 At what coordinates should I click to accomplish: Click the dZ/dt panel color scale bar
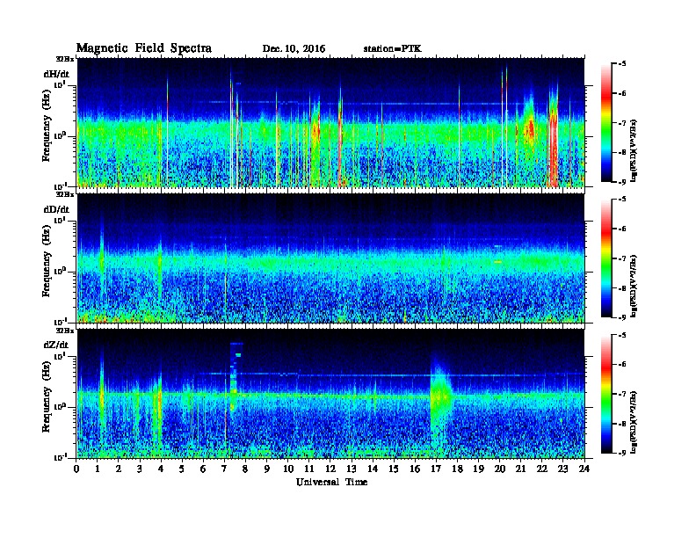(606, 394)
